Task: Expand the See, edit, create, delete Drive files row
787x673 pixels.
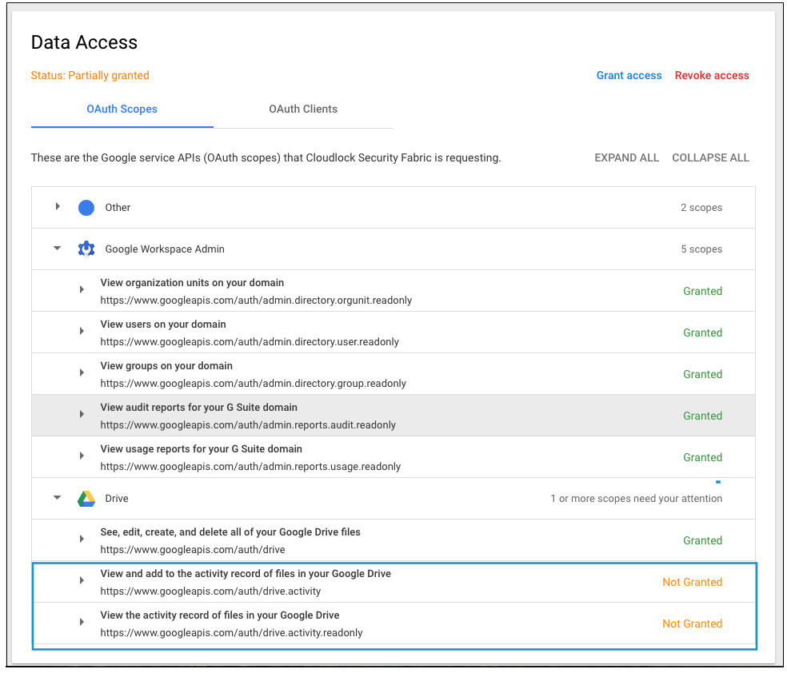Action: pyautogui.click(x=82, y=539)
